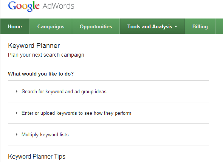Click the AdWords logo text
This screenshot has width=223, height=162.
click(58, 6)
